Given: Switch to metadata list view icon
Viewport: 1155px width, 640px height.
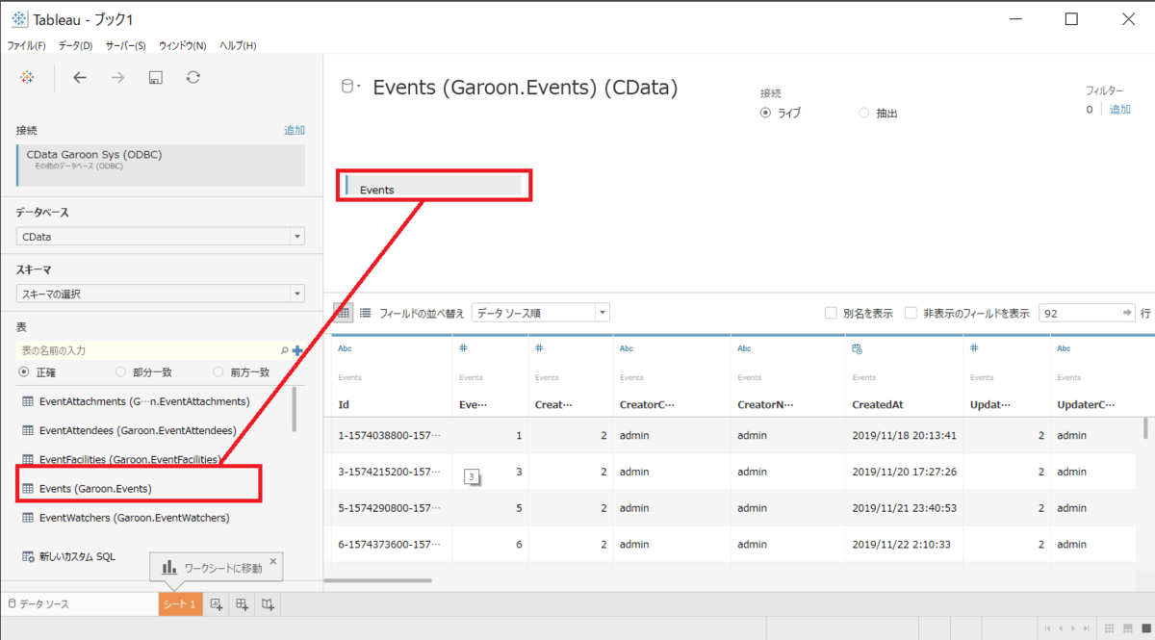Looking at the screenshot, I should click(366, 313).
